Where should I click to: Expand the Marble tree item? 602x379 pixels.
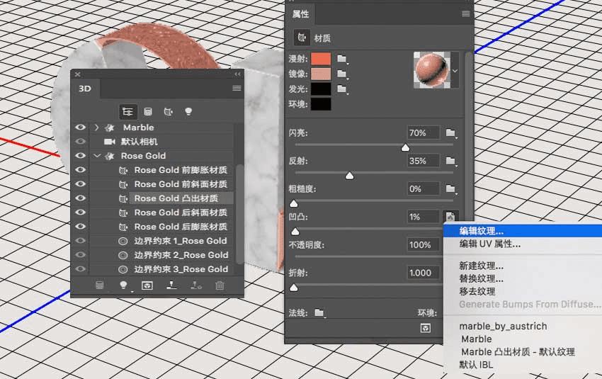96,128
